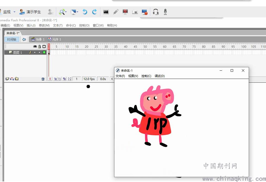This screenshot has height=182, width=266.
Task: Open the magnifier refresh view tool
Action: coord(62,12)
